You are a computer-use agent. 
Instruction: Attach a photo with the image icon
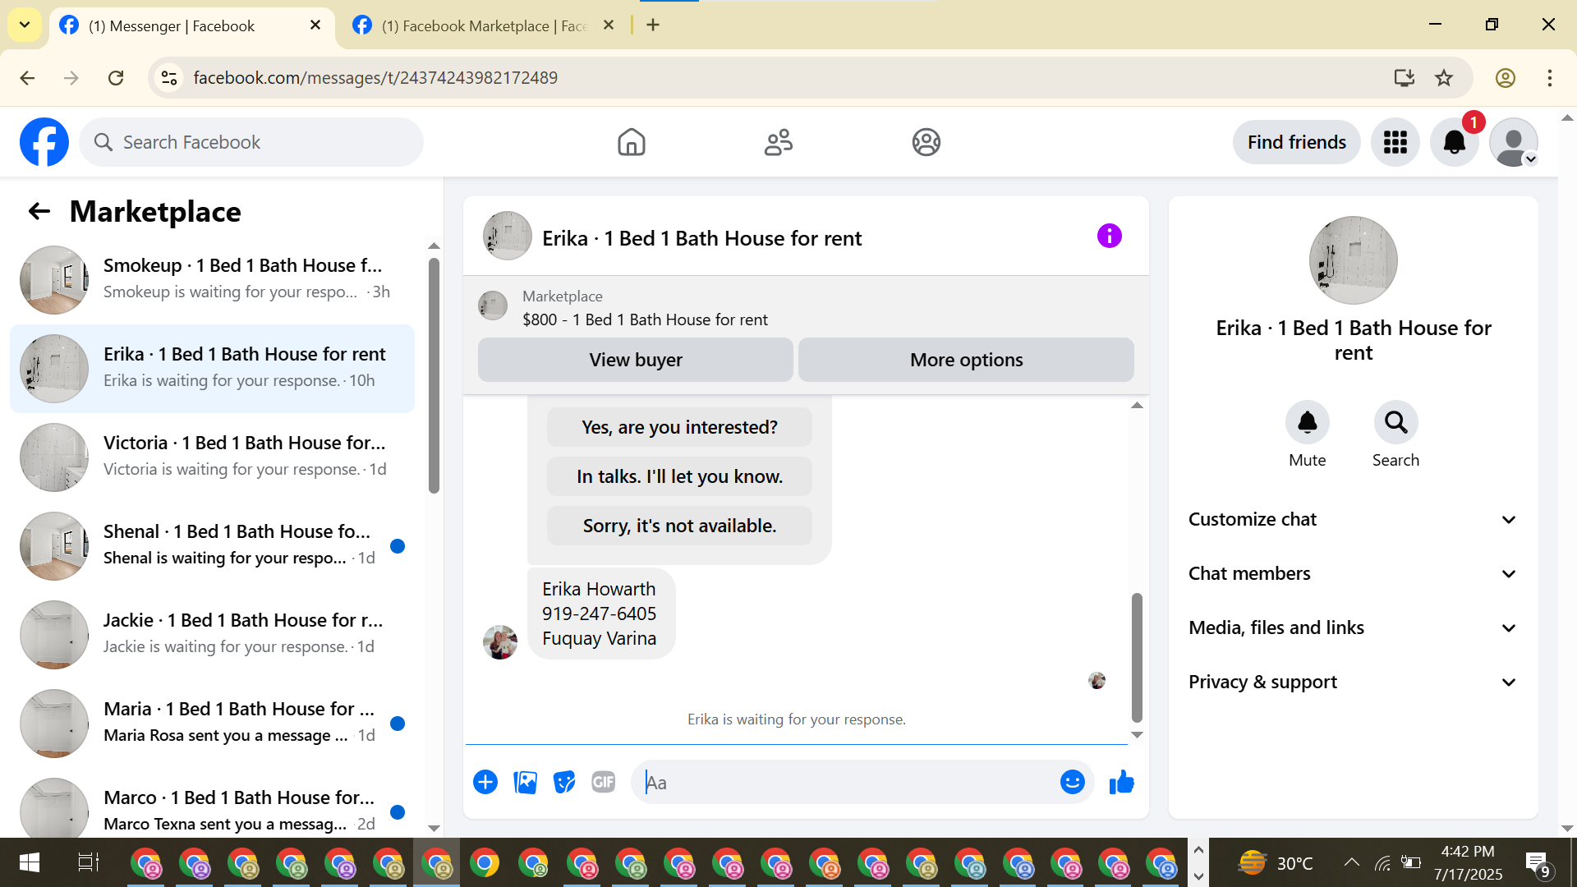coord(525,783)
